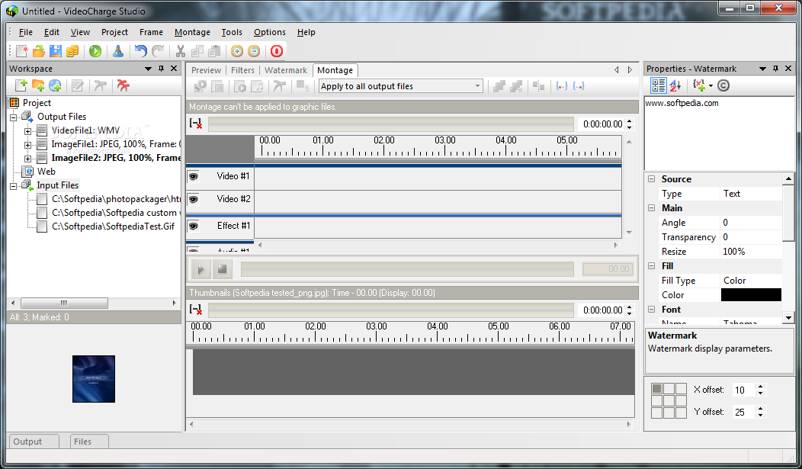Pick the black Color swatch in Fill
The width and height of the screenshot is (802, 469).
[x=751, y=294]
